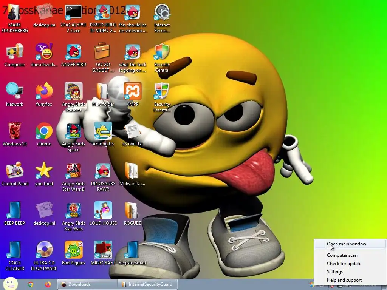
Task: Select the 'what the fuck is going on' icon
Action: coord(133,58)
